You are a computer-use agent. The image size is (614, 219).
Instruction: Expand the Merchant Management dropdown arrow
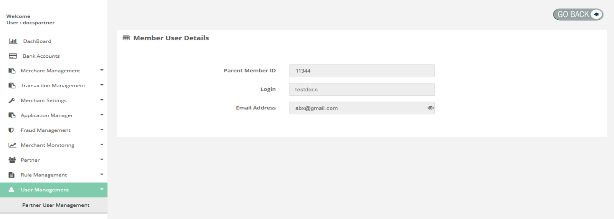(x=102, y=70)
